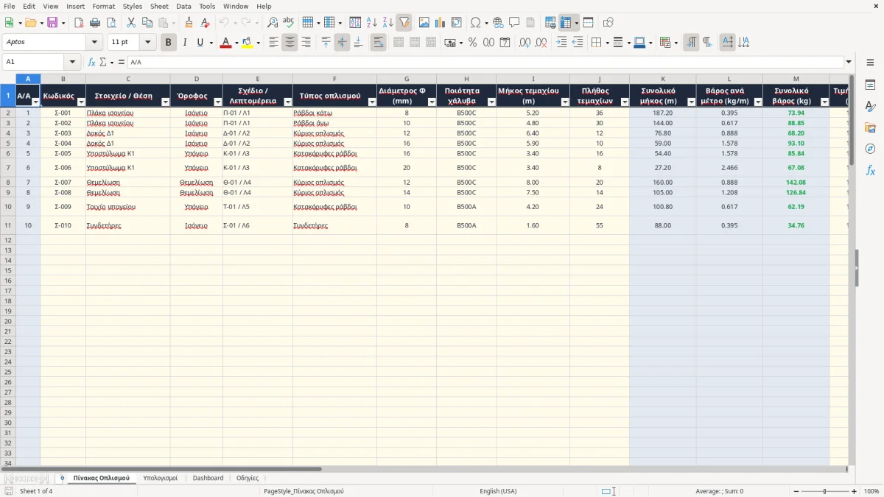
Task: Expand the font size dropdown
Action: point(148,43)
